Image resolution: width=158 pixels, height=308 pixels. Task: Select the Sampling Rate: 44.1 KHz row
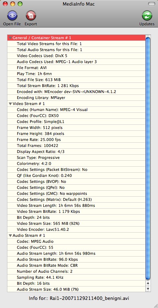pos(76,277)
